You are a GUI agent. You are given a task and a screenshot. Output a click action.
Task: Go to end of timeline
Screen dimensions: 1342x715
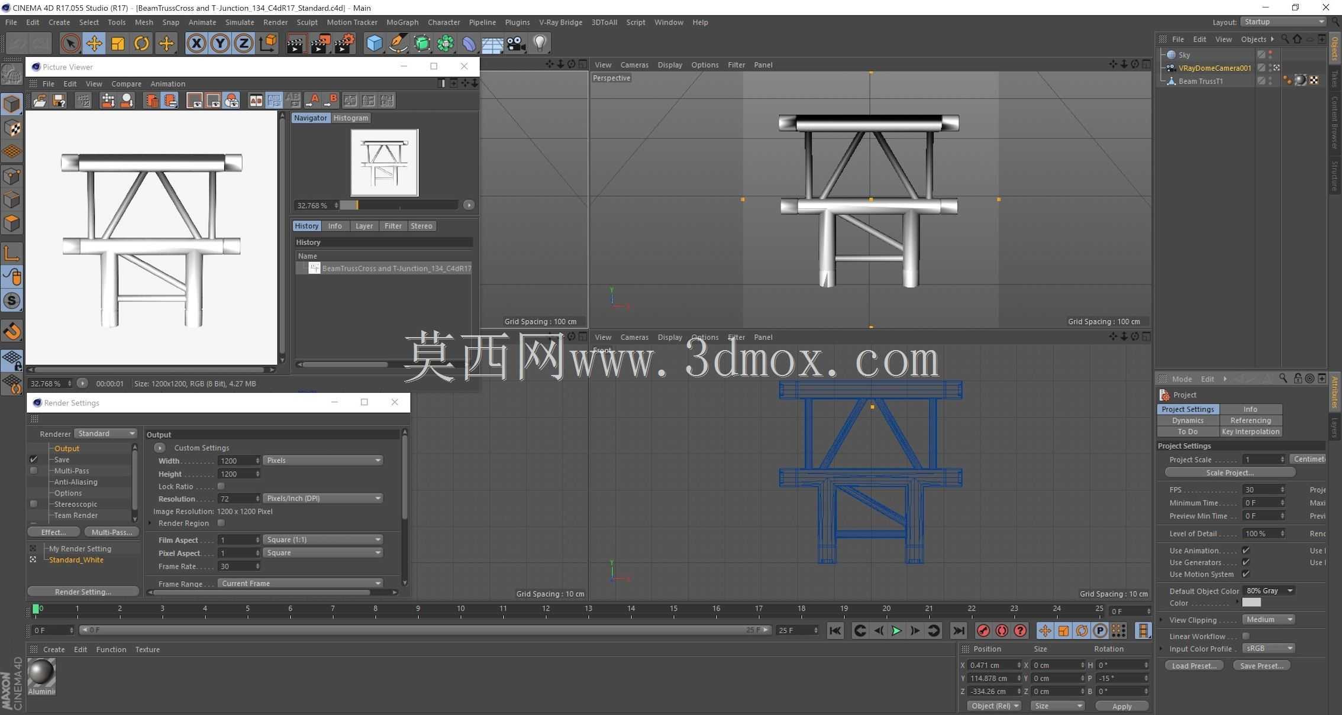click(x=959, y=631)
